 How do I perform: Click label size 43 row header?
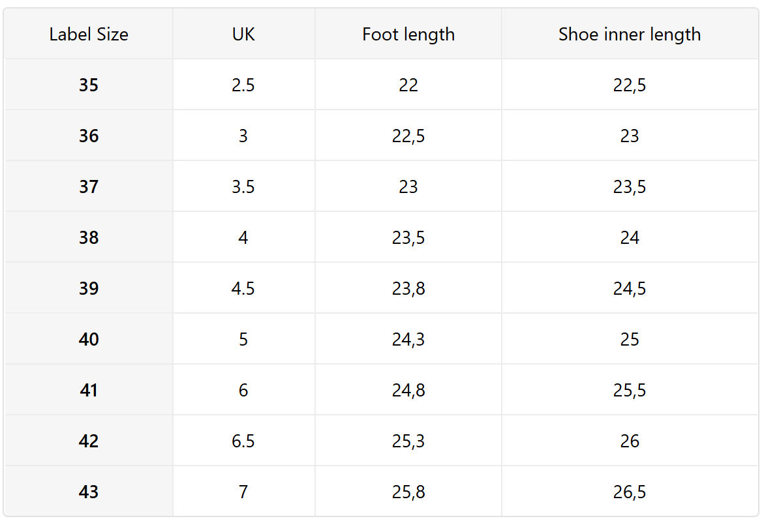click(89, 492)
